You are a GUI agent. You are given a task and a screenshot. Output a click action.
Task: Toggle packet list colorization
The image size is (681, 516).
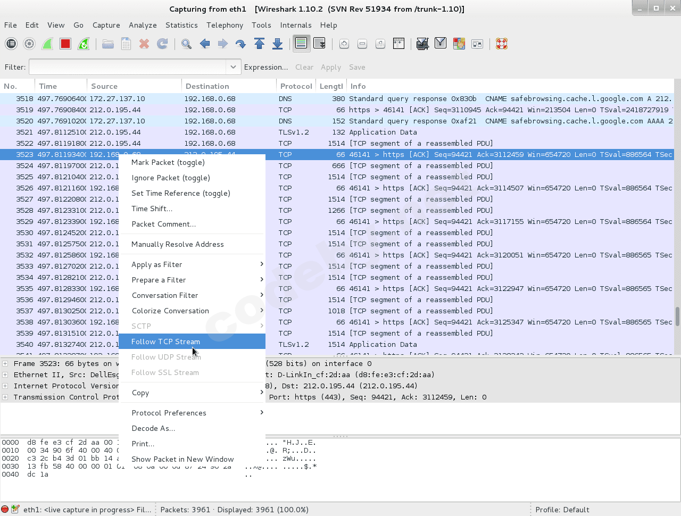(x=301, y=44)
